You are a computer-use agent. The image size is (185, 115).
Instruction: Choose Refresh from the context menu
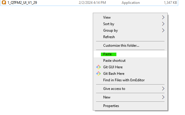130,37
